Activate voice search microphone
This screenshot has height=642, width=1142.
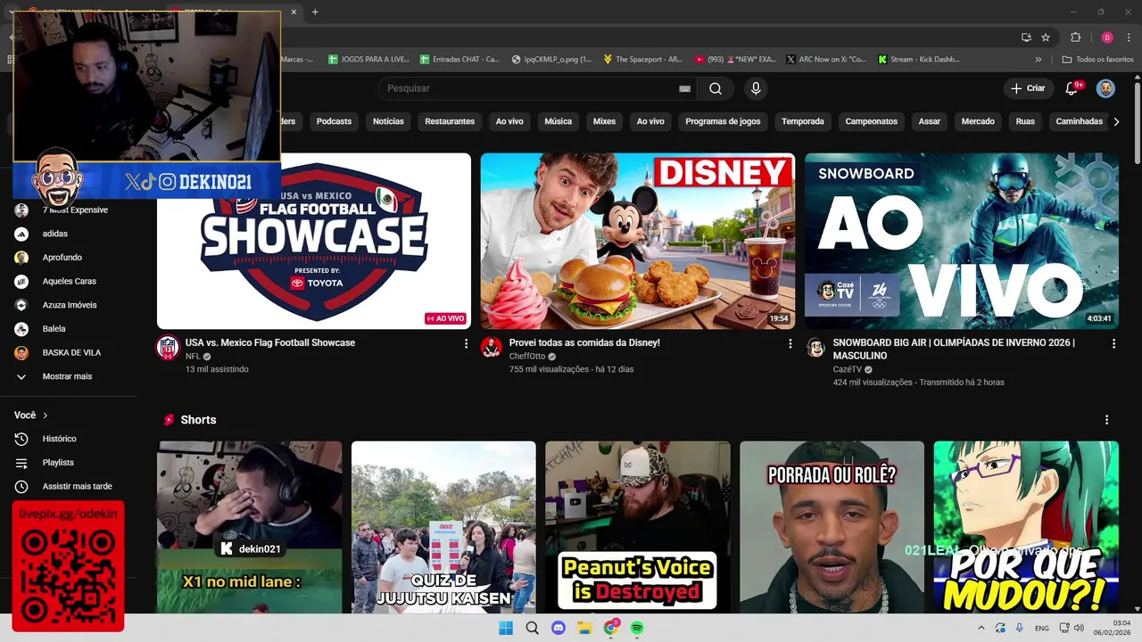coord(756,88)
